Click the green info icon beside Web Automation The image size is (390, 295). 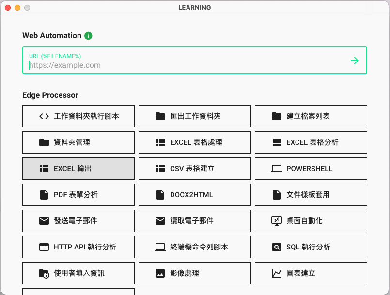coord(88,36)
